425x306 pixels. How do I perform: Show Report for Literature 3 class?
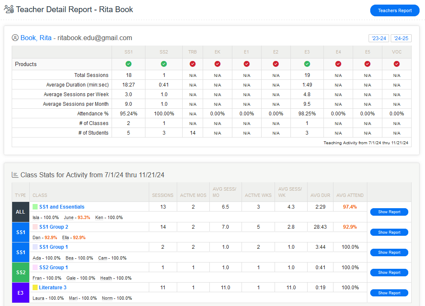click(389, 293)
